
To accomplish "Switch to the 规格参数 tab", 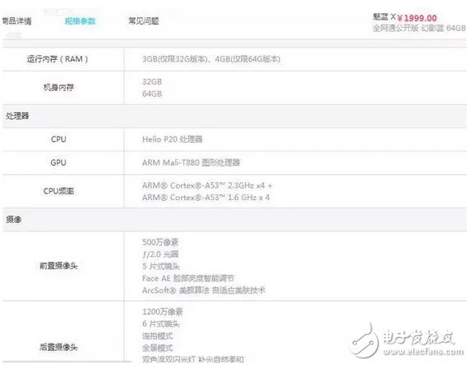I will [x=80, y=21].
